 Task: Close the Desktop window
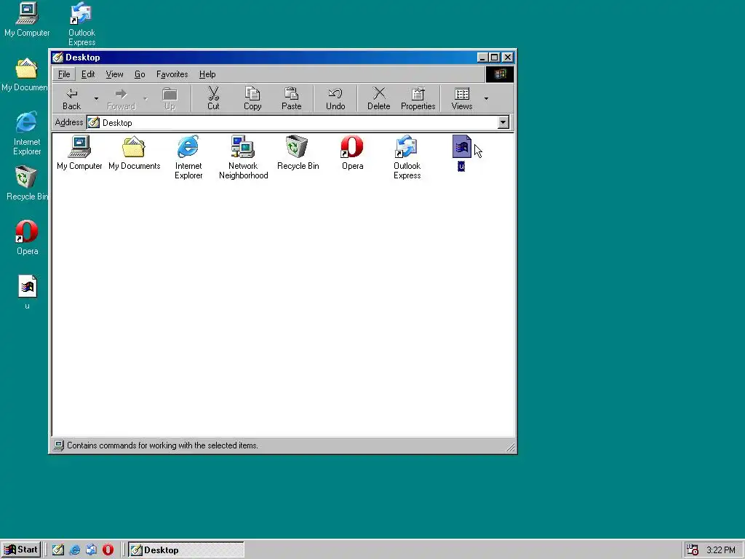[x=507, y=58]
